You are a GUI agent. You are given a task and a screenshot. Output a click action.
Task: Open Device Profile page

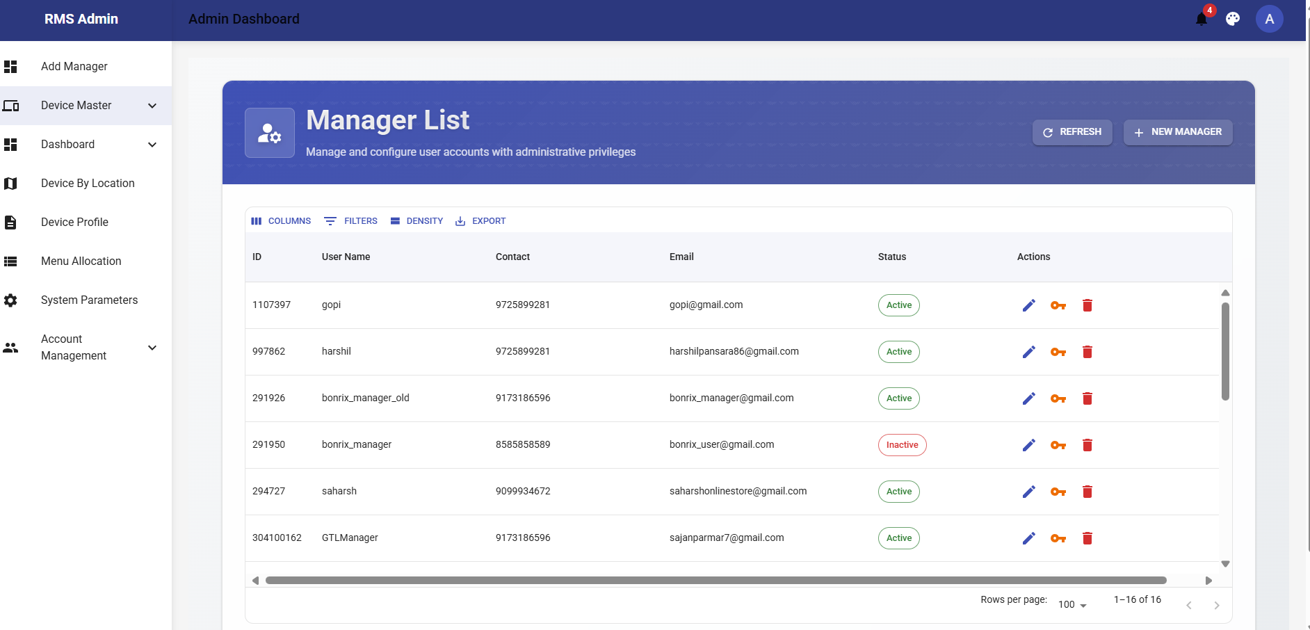tap(86, 223)
